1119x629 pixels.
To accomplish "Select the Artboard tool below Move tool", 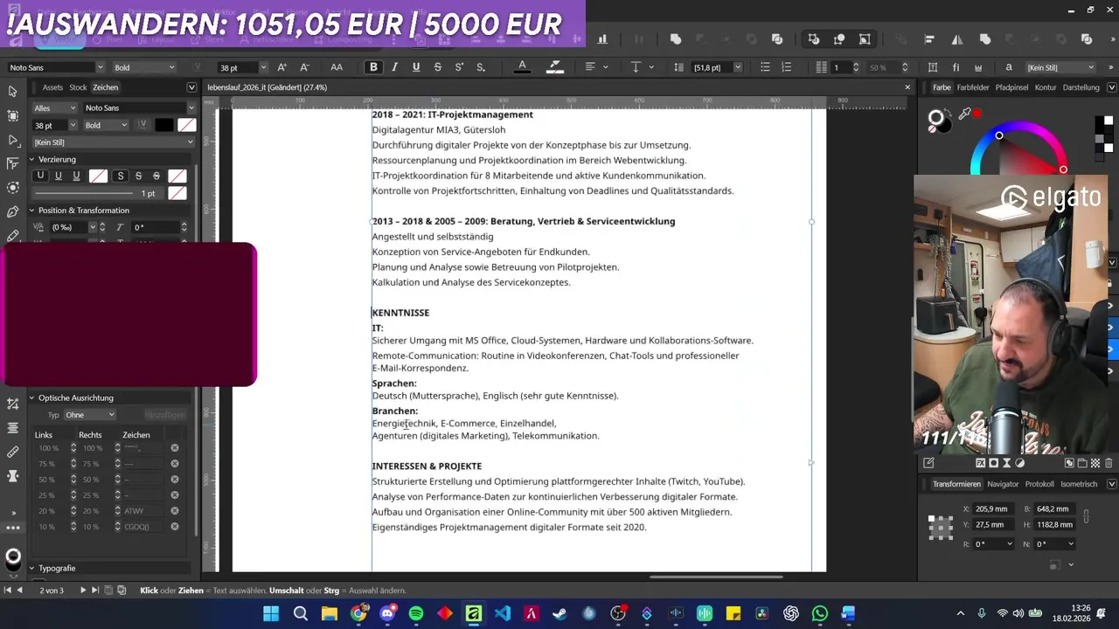I will click(13, 115).
